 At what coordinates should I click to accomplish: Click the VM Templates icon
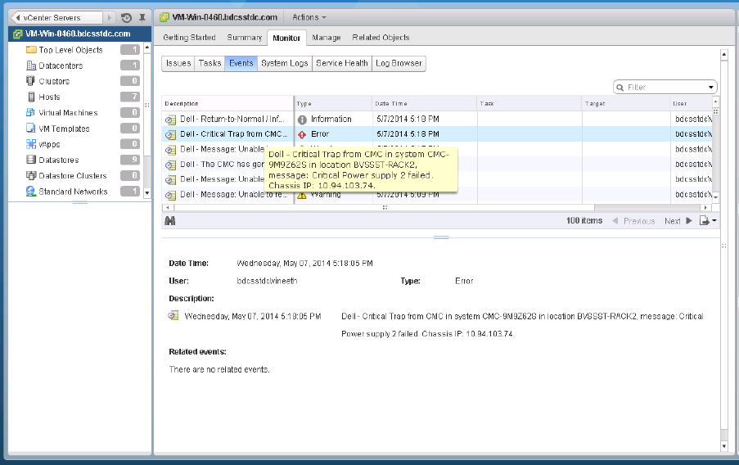(30, 129)
